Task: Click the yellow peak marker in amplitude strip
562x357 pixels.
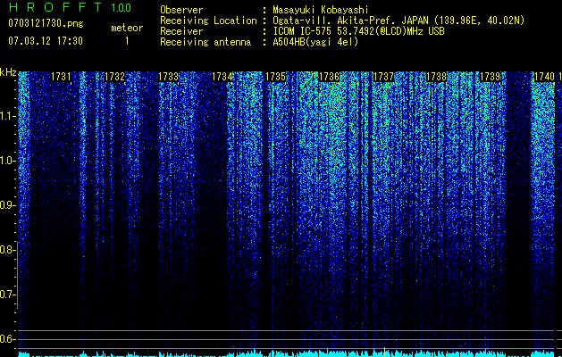Action: (x=384, y=352)
